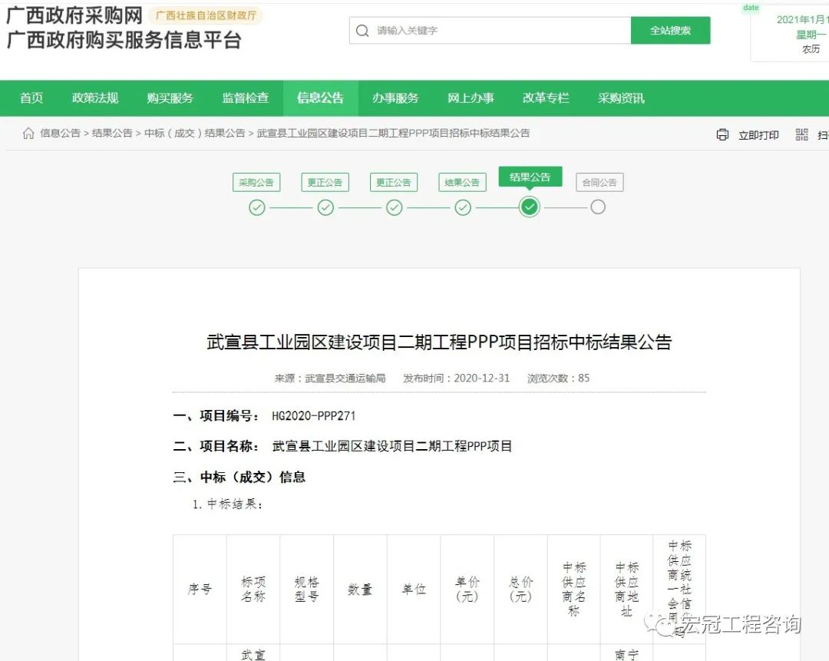Click the printer icon
Image resolution: width=829 pixels, height=661 pixels.
[722, 135]
